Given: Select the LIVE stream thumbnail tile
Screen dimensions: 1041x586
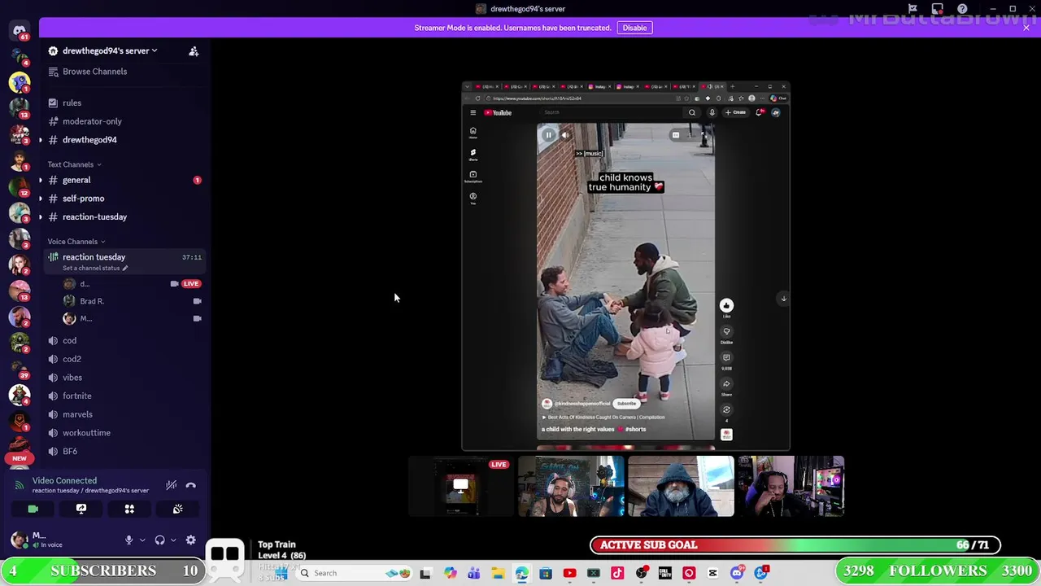Looking at the screenshot, I should (x=461, y=487).
